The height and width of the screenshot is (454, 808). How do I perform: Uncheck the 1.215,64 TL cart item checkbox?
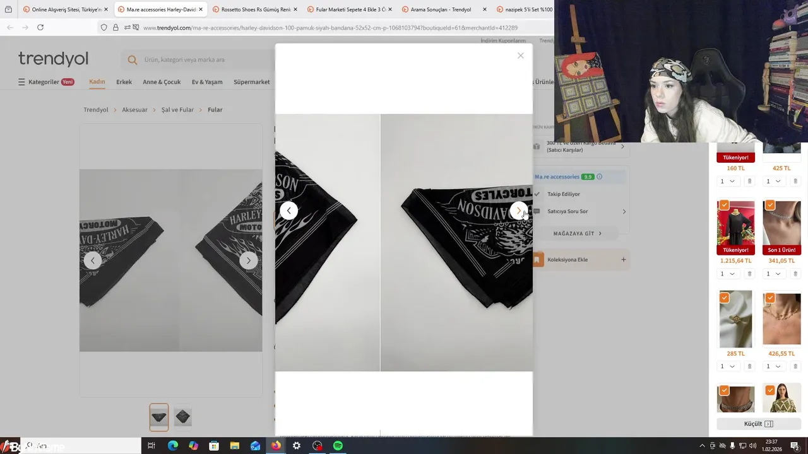[724, 205]
